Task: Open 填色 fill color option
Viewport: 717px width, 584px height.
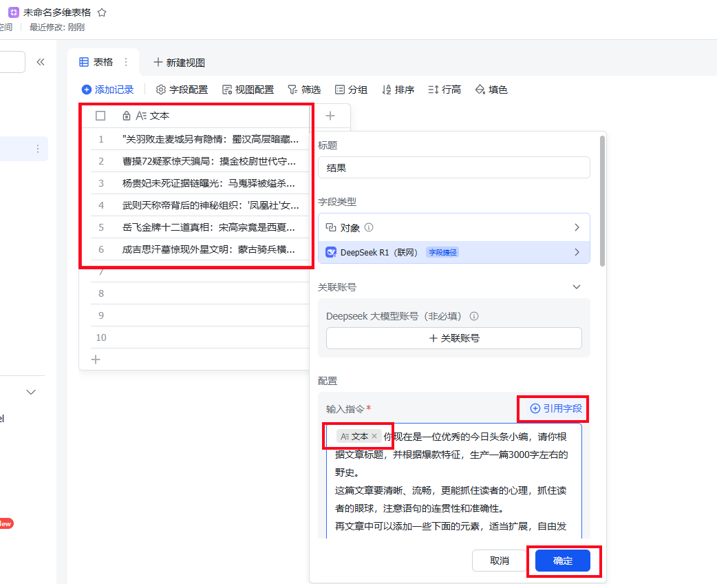Action: coord(491,90)
